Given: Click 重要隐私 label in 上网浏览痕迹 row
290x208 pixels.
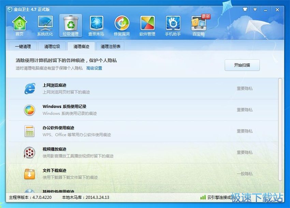Looking at the screenshot, I should click(245, 88).
